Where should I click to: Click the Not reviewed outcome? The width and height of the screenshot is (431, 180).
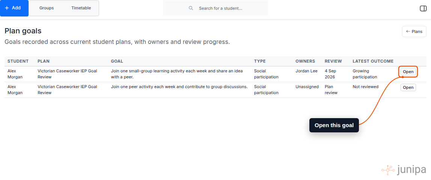click(x=365, y=87)
